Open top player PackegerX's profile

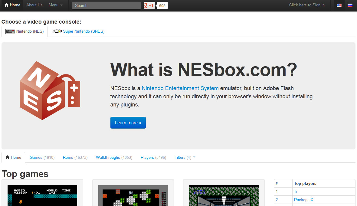[x=303, y=200]
